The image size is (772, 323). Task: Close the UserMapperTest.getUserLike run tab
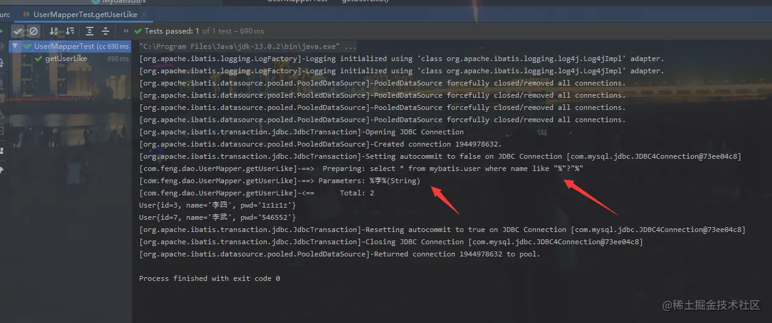coord(145,14)
